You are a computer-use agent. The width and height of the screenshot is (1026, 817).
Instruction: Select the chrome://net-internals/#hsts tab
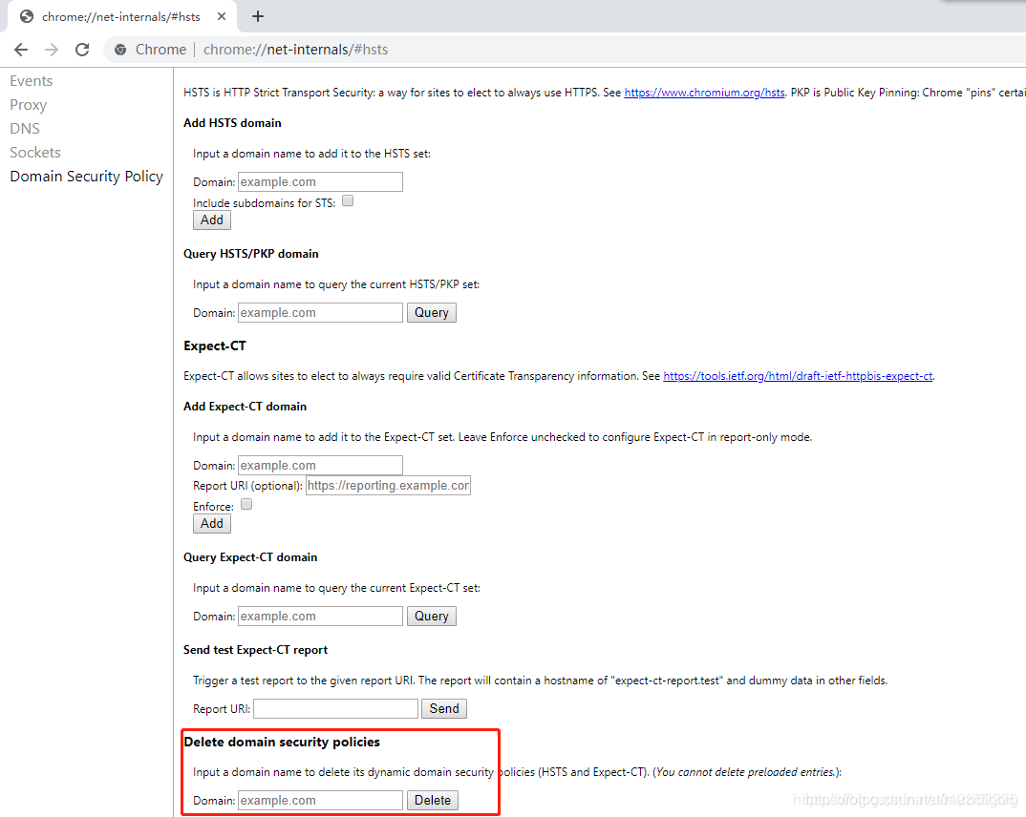121,16
